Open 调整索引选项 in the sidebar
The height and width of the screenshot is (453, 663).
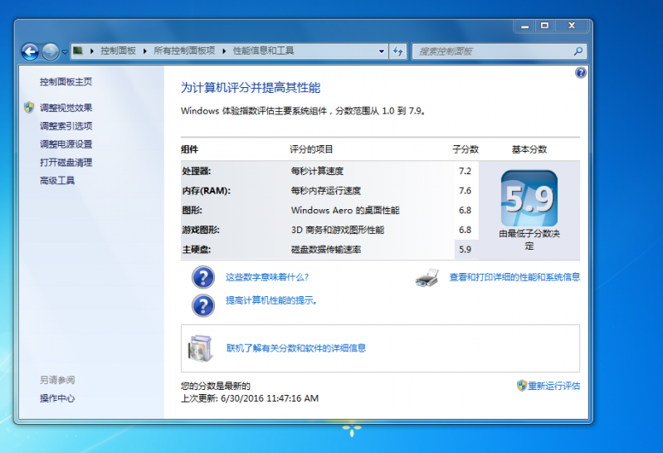pyautogui.click(x=66, y=126)
